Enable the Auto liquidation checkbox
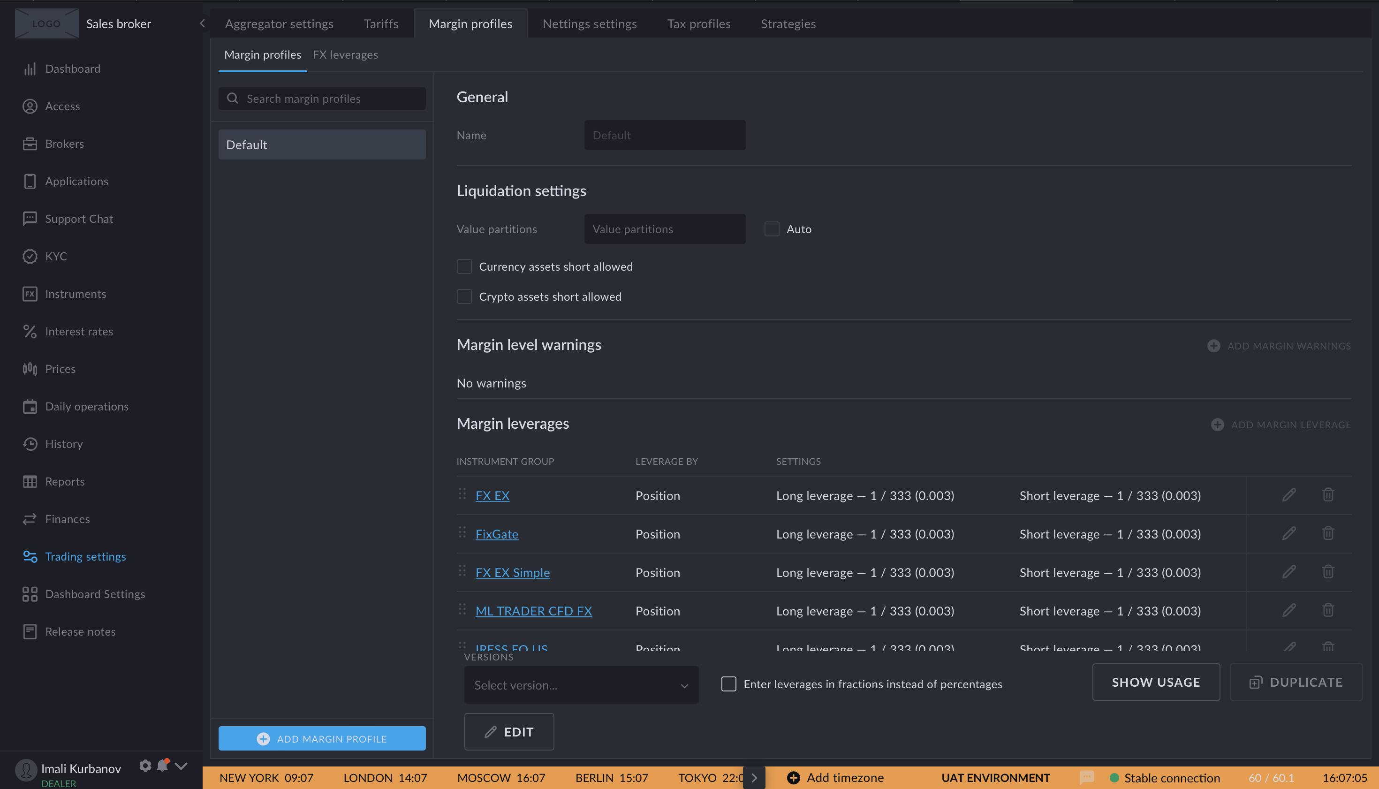The image size is (1379, 789). tap(772, 229)
